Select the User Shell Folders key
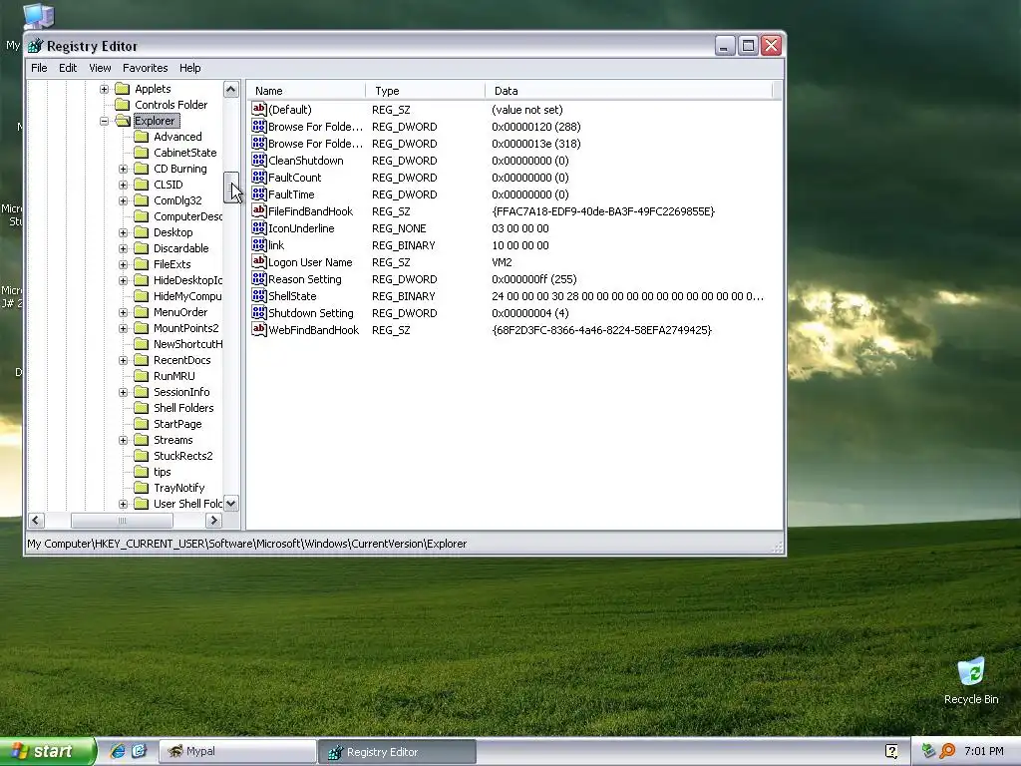1021x766 pixels. (x=187, y=504)
